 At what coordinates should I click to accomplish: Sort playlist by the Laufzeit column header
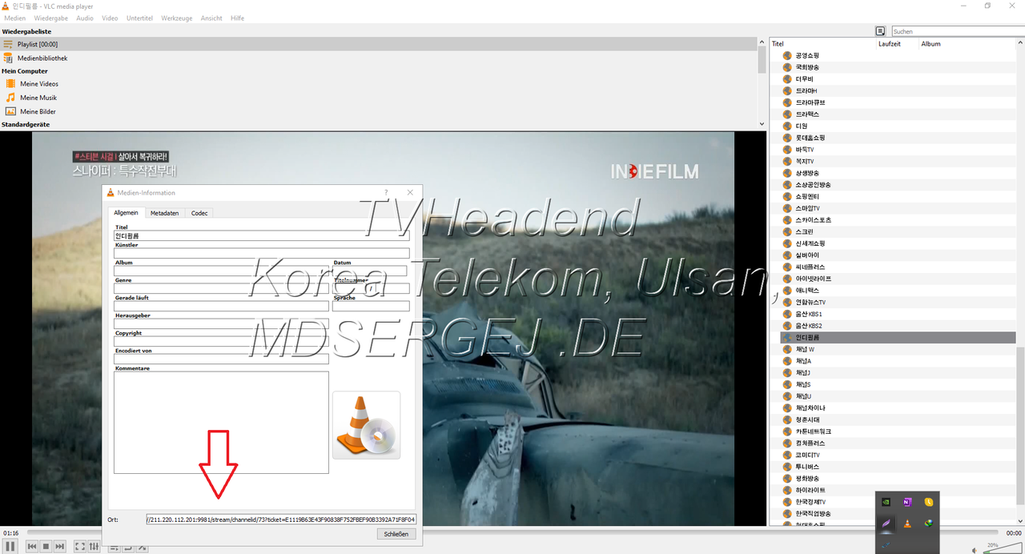tap(898, 44)
